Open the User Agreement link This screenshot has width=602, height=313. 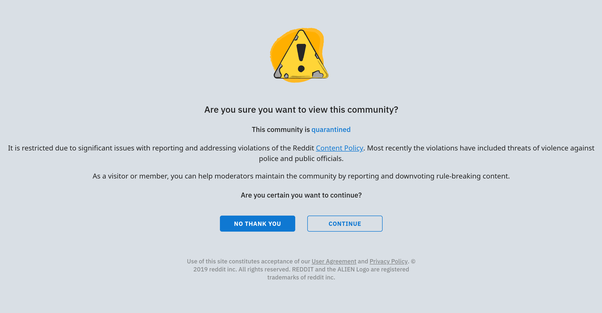coord(334,261)
